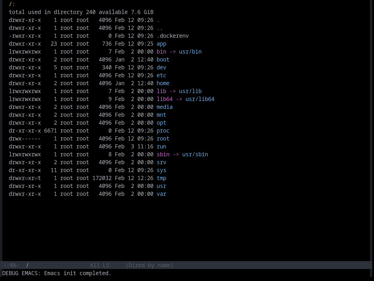Click the app size value 736
Viewport: 374px width, 281px height.
(x=107, y=44)
